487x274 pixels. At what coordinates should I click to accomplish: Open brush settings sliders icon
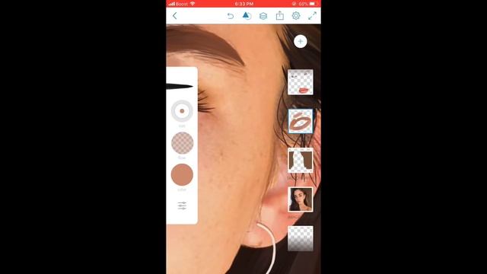[182, 205]
